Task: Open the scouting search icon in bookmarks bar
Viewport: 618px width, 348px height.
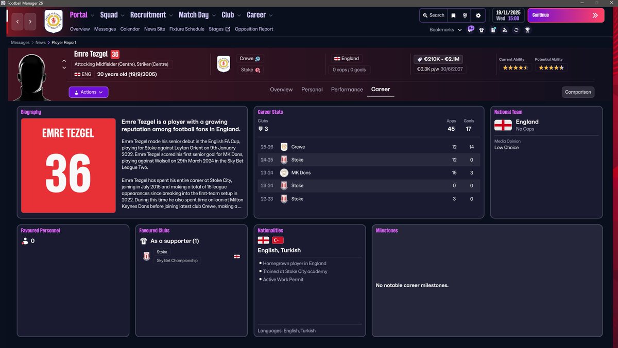Action: [504, 30]
